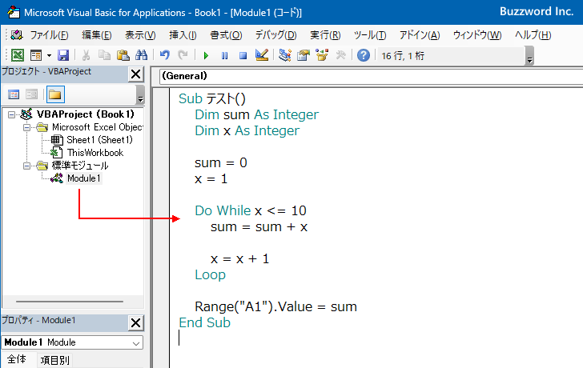Open the Properties Window toolbar icon
The height and width of the screenshot is (368, 583).
(304, 55)
